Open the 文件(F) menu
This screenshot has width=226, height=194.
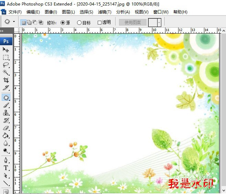(x=15, y=12)
